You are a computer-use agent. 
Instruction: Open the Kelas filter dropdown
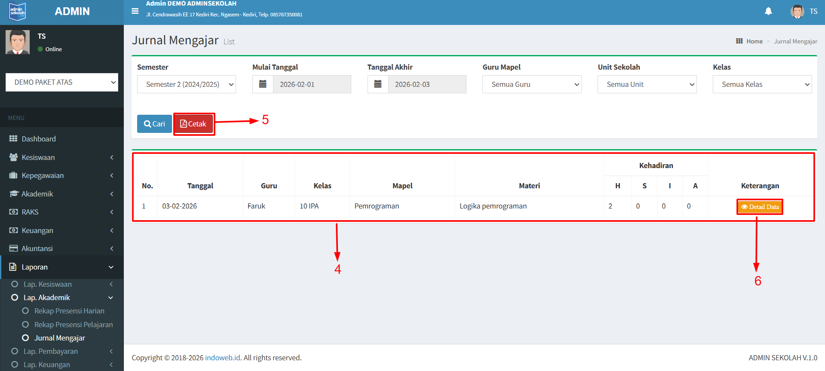tap(762, 84)
